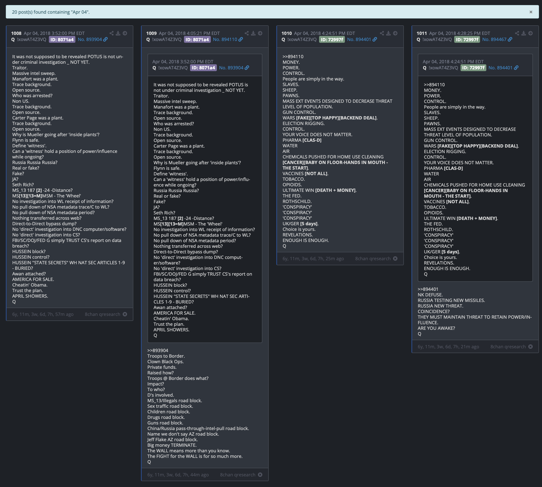Share post 1011

click(517, 33)
